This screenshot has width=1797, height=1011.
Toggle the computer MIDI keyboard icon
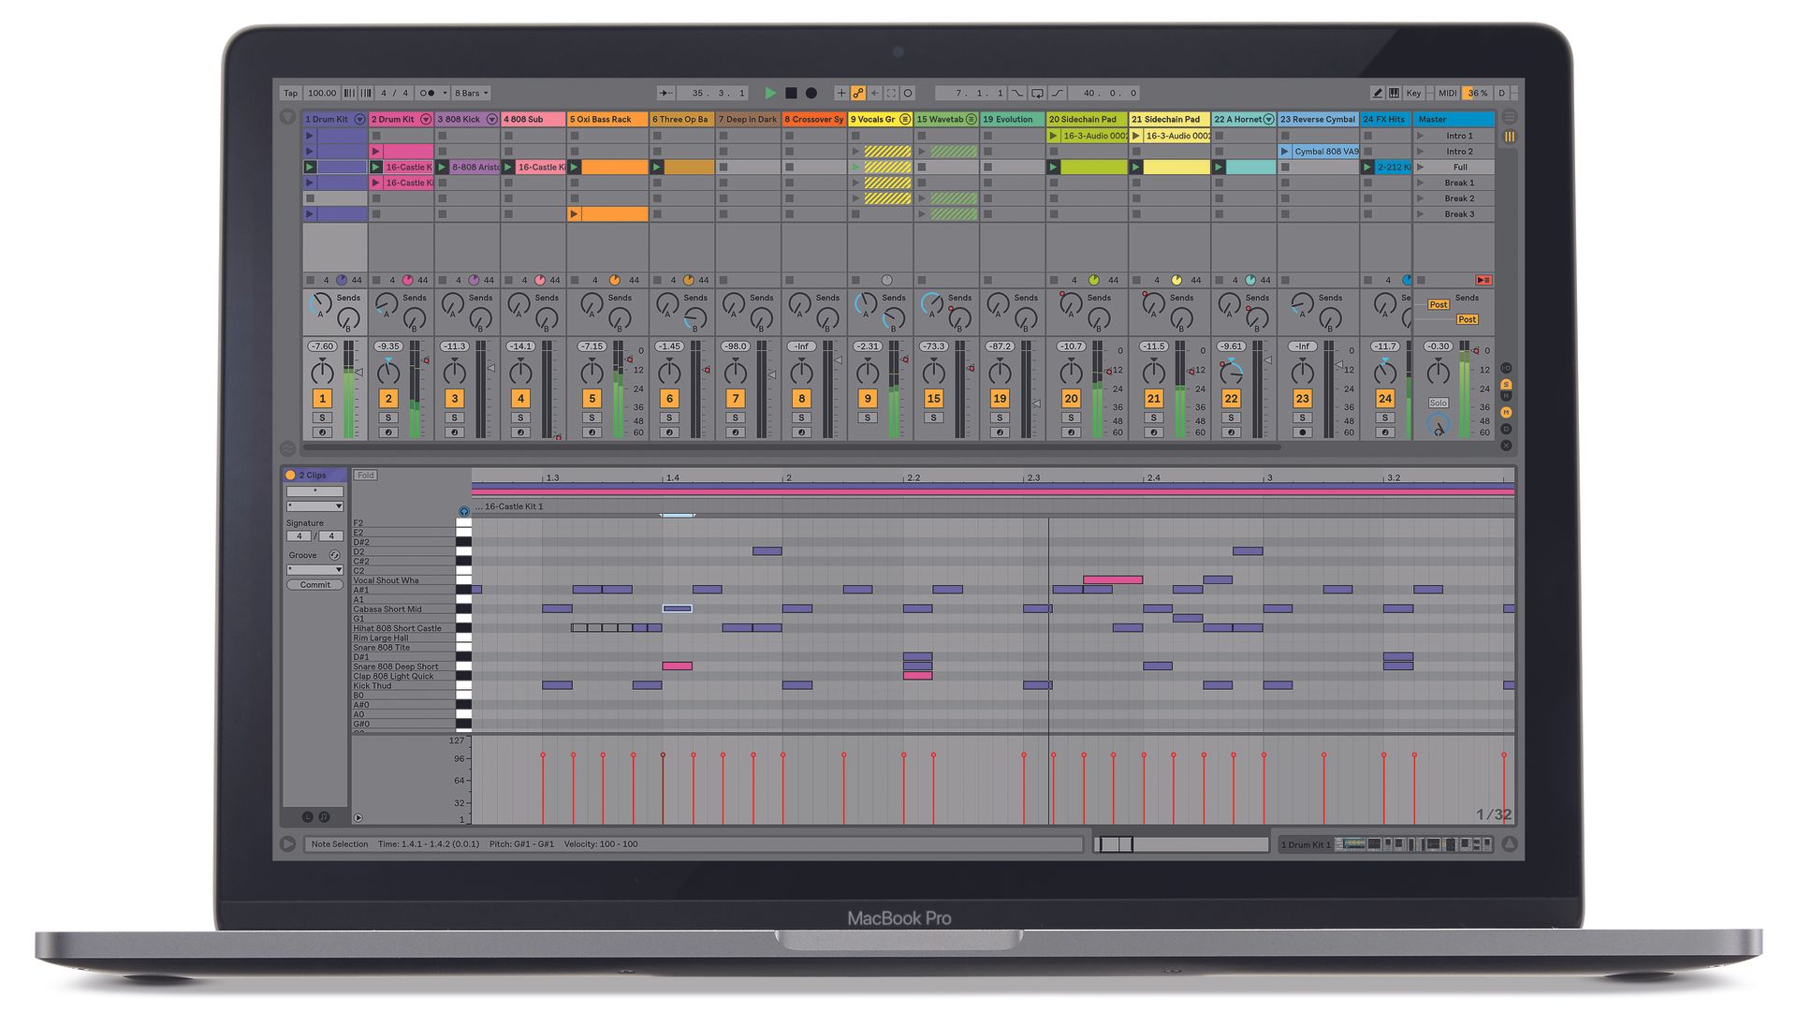1395,93
